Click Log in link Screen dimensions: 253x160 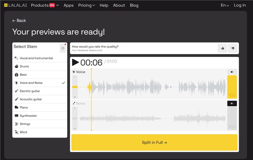(x=240, y=5)
